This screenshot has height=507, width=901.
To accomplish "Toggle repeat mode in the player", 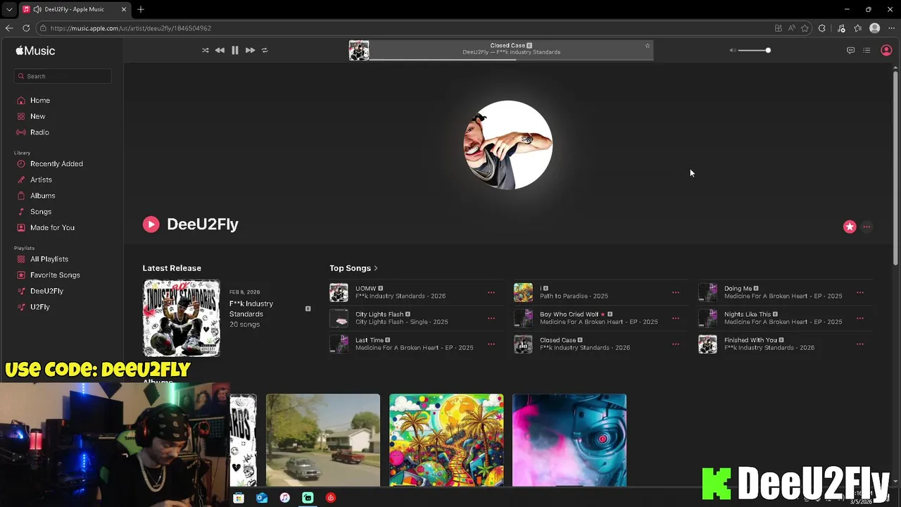I will coord(265,50).
